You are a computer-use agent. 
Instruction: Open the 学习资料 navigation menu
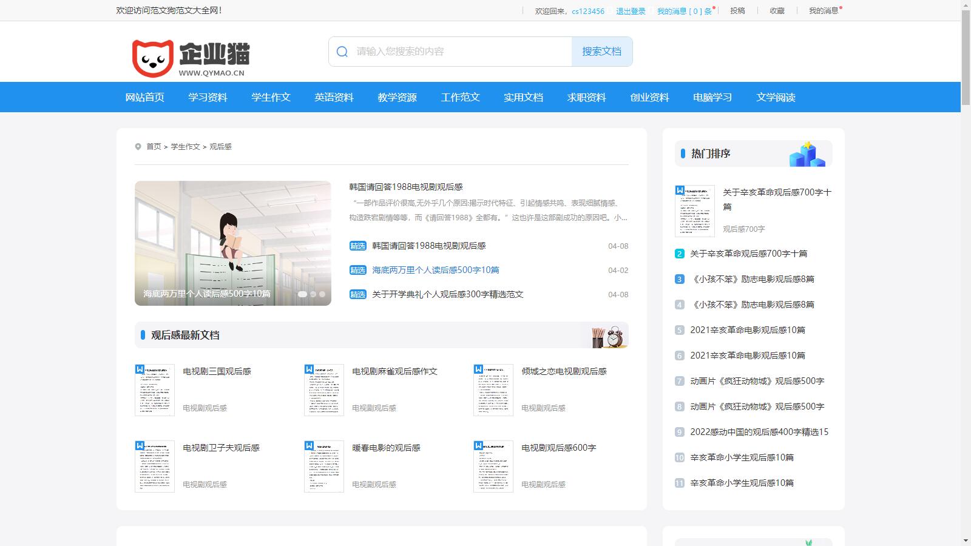click(208, 97)
